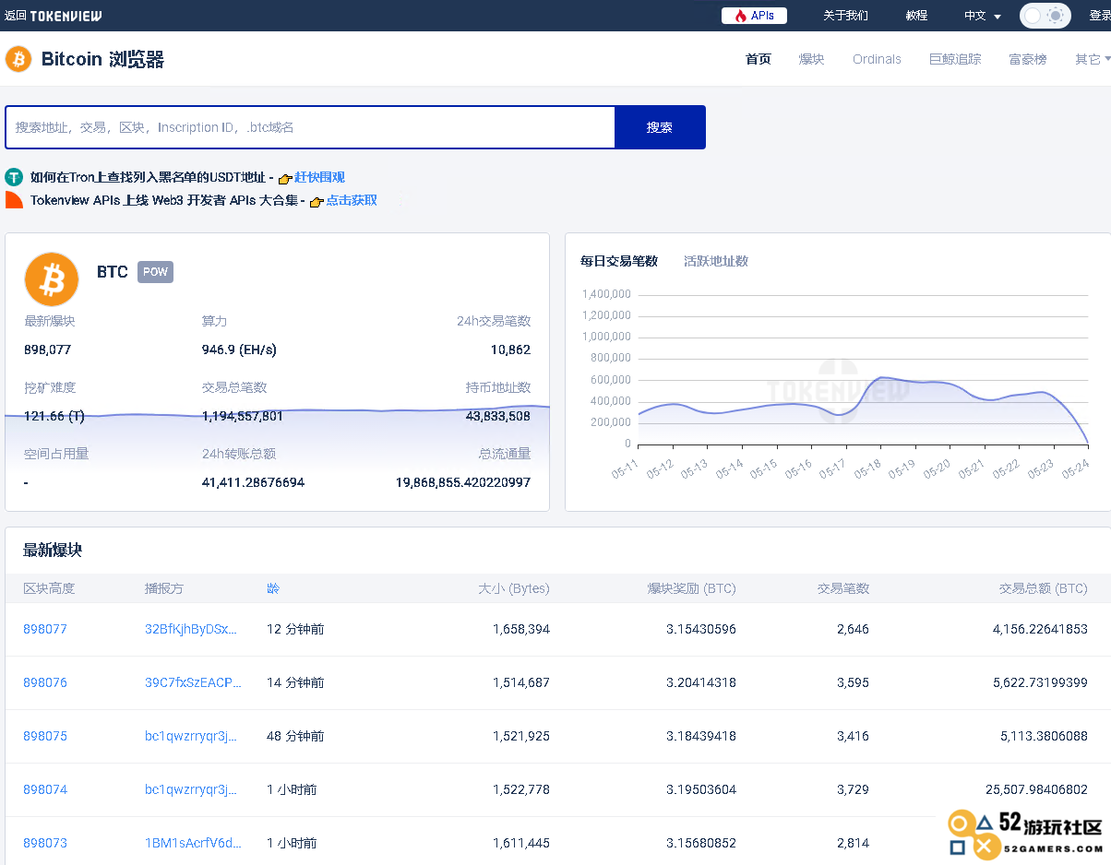
Task: Open block 898073
Action: [45, 843]
